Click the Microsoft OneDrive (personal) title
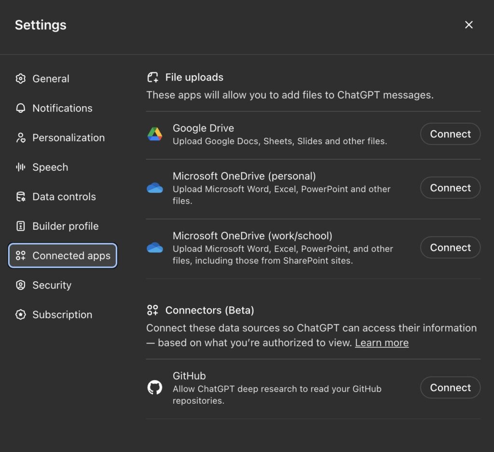This screenshot has width=494, height=452. click(244, 176)
